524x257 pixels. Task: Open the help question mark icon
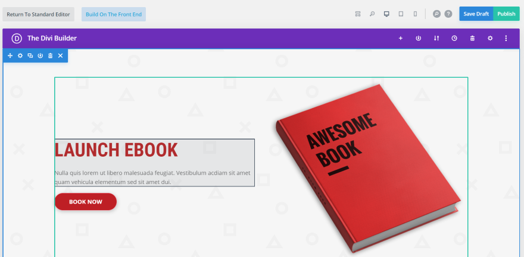click(448, 14)
